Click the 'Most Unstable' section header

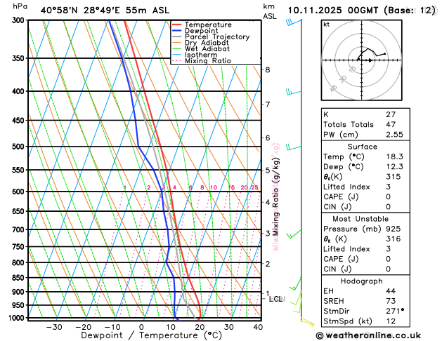point(360,219)
